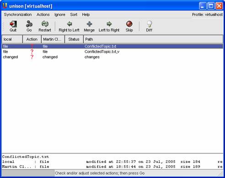Open the Actions menu
The width and height of the screenshot is (225, 178).
(43, 15)
